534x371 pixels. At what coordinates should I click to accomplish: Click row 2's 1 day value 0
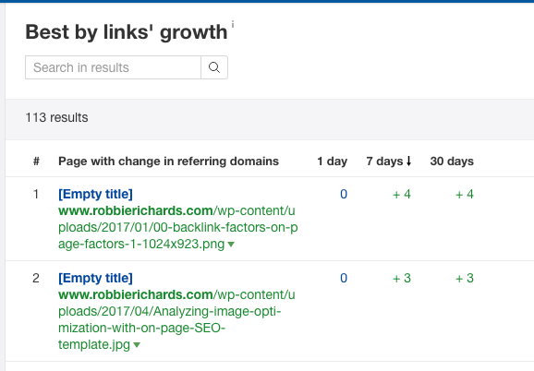(344, 278)
